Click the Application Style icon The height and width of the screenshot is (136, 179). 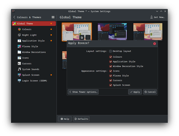click(x=19, y=41)
